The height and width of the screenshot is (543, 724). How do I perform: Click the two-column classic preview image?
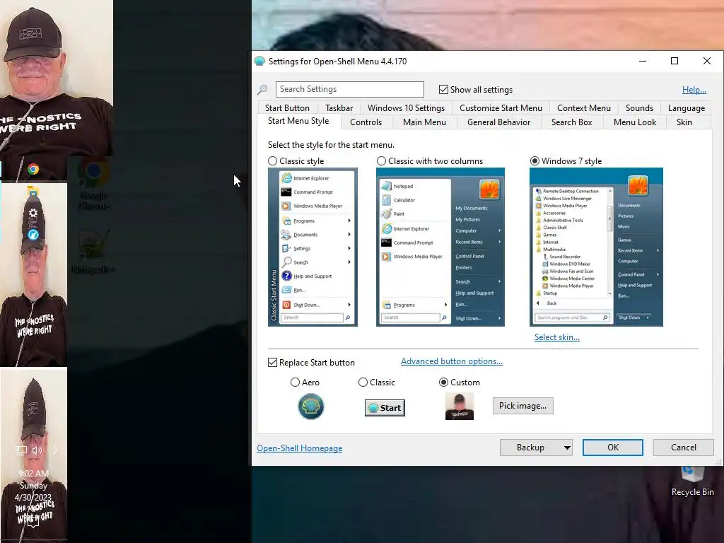point(440,247)
